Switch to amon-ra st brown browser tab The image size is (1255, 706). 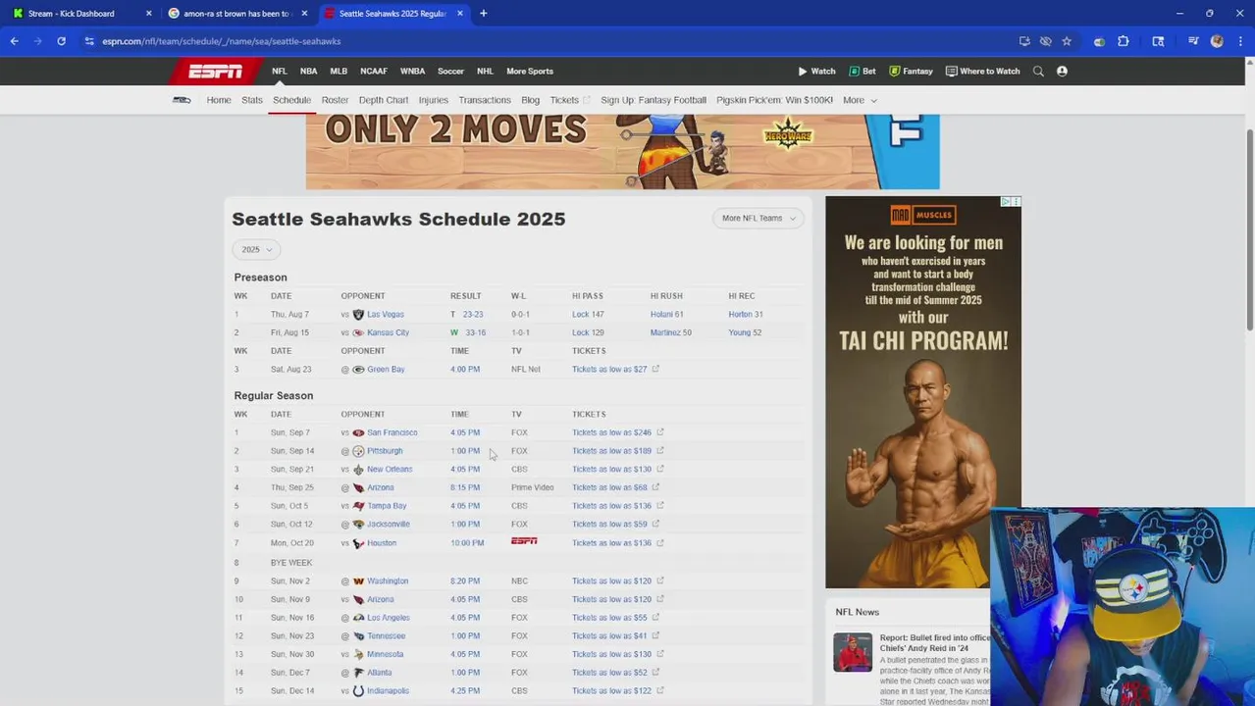tap(238, 13)
